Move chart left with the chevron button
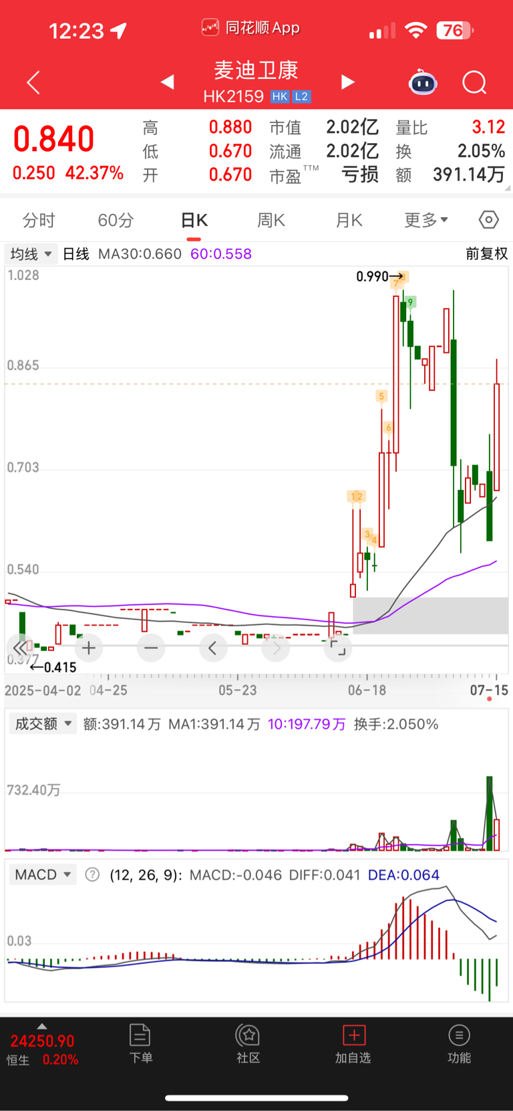 (213, 648)
